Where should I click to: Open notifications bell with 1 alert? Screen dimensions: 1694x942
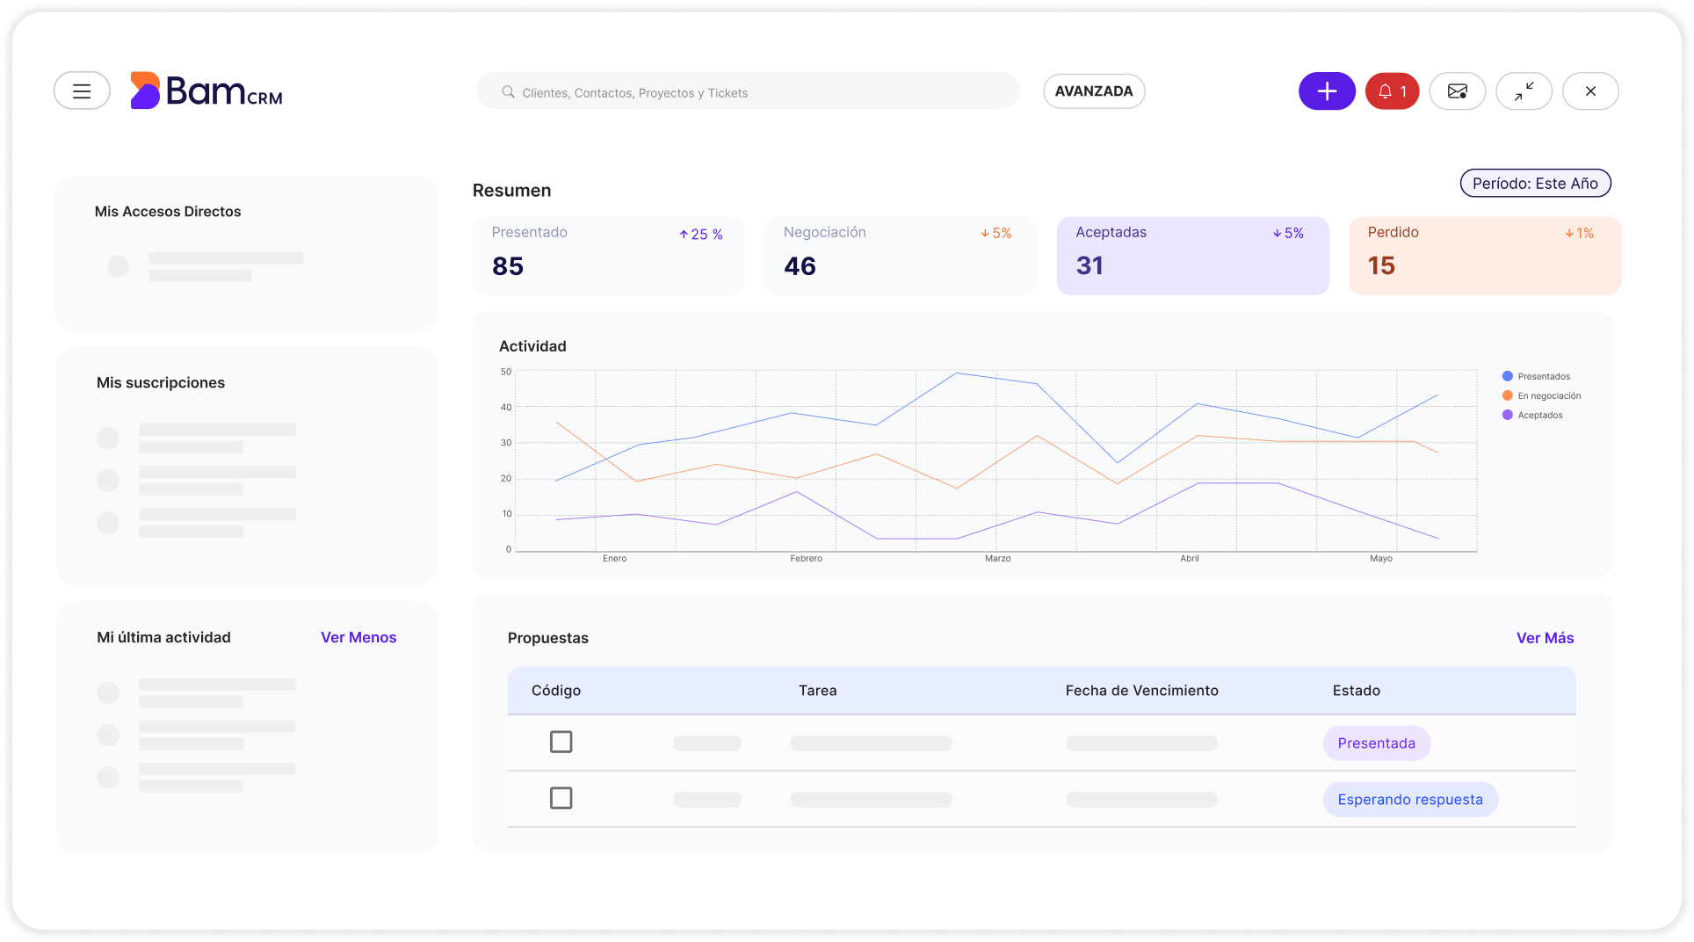1393,91
